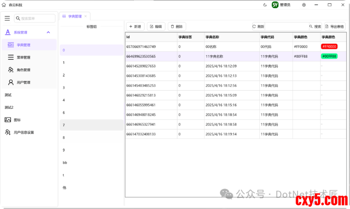The width and height of the screenshot is (350, 209).
Task: Click the 新增 button
Action: point(134,27)
